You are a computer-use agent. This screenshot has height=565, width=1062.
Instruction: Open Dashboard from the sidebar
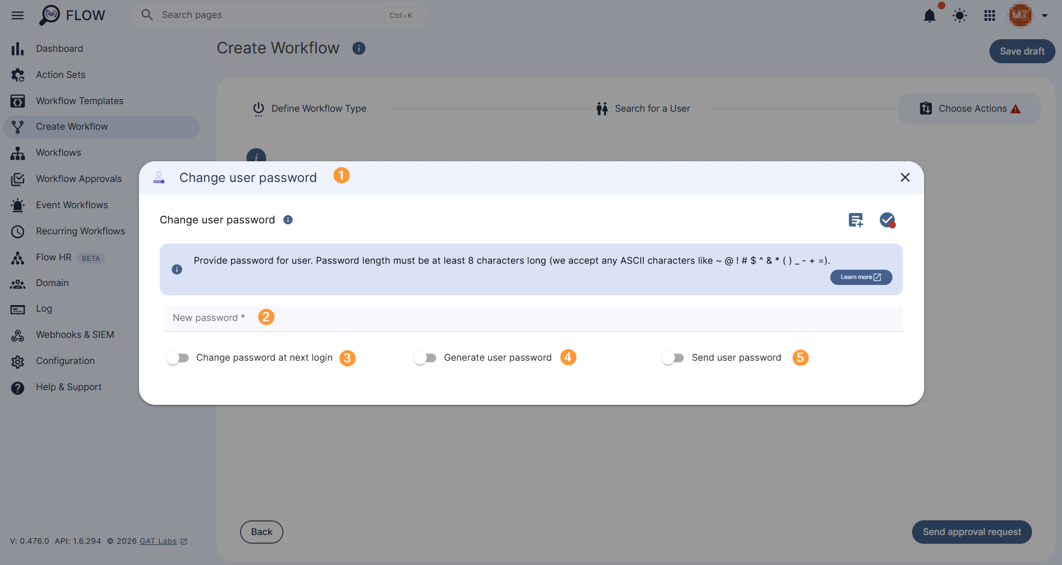tap(59, 48)
